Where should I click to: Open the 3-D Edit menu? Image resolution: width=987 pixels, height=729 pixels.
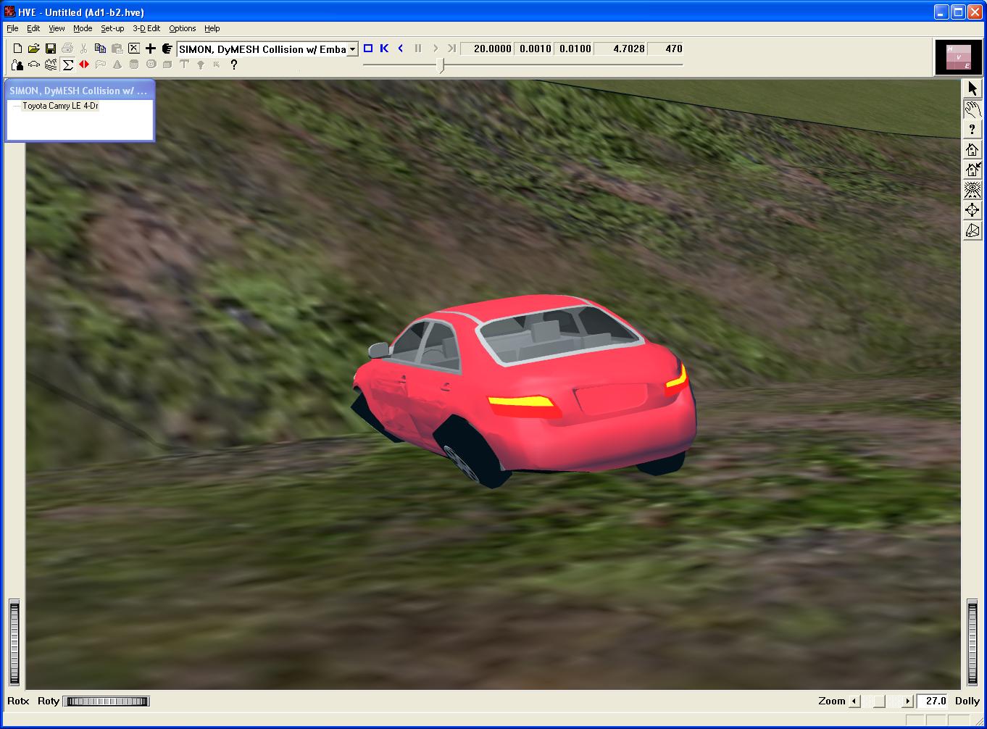pos(146,28)
